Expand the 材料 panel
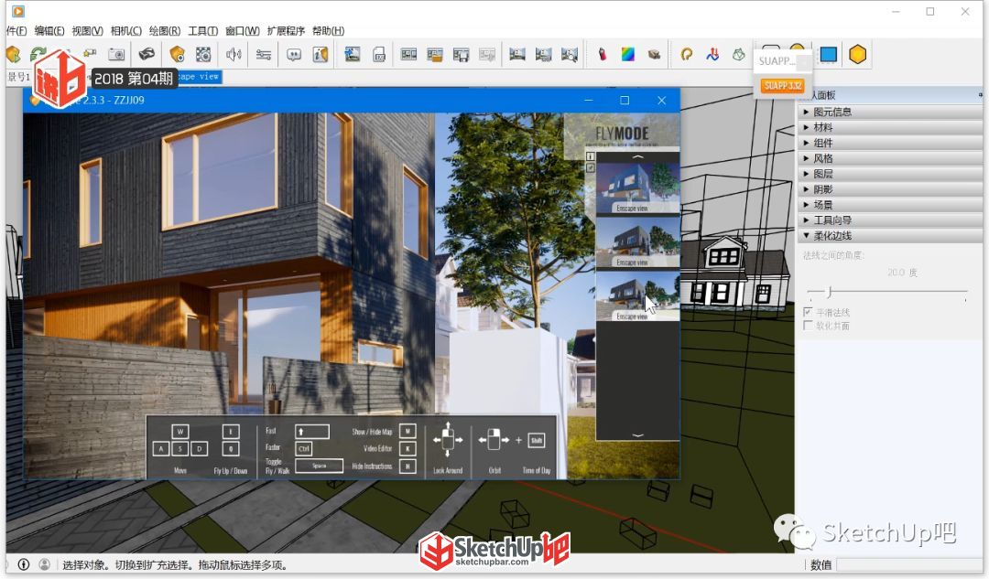This screenshot has width=989, height=579. [890, 127]
